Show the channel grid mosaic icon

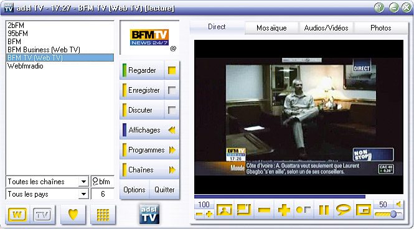[103, 215]
